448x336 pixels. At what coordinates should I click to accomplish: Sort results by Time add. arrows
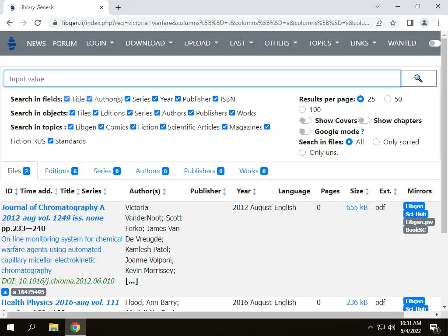[x=56, y=192]
